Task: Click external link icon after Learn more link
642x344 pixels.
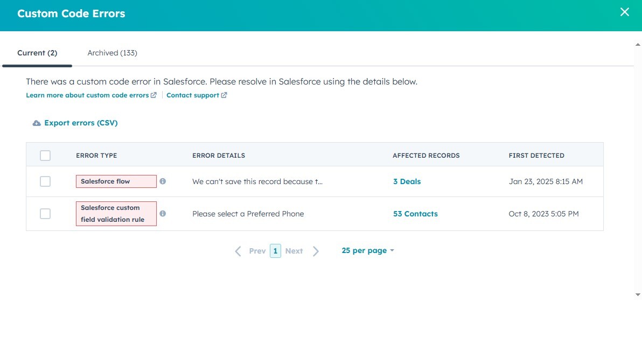Action: click(153, 95)
